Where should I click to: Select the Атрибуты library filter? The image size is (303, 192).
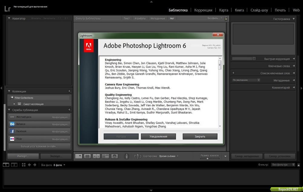tap(140, 18)
